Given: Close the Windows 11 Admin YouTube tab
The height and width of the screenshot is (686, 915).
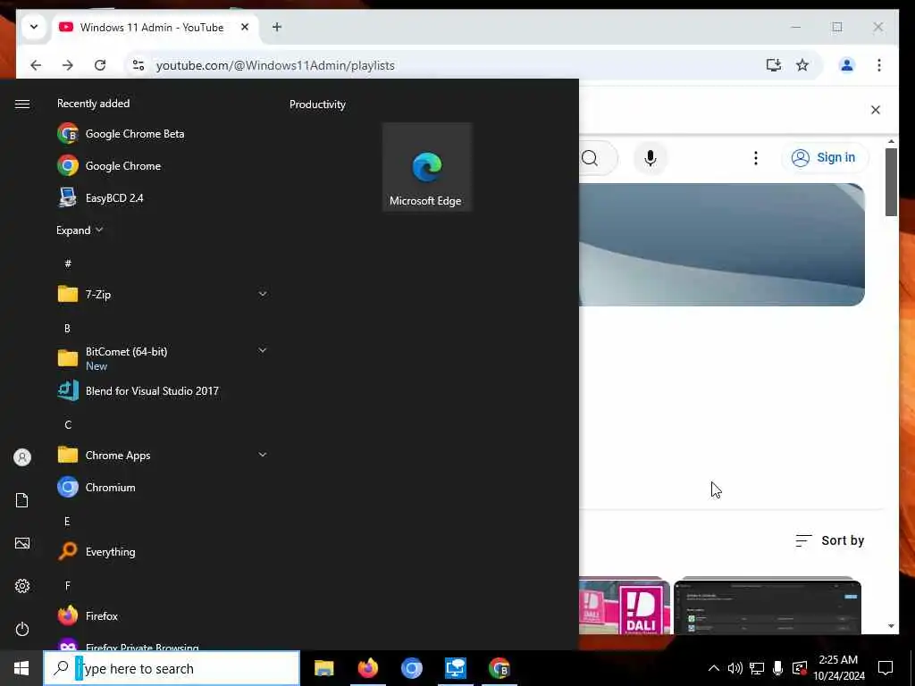Looking at the screenshot, I should (245, 27).
